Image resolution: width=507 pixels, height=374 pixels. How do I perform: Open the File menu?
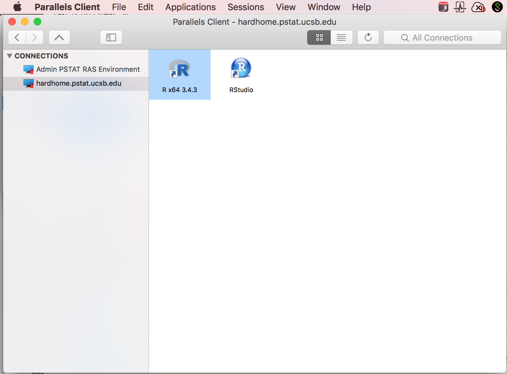[x=119, y=7]
